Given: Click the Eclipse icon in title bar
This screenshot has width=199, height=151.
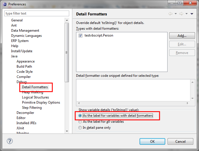Looking at the screenshot, I should tap(4, 4).
